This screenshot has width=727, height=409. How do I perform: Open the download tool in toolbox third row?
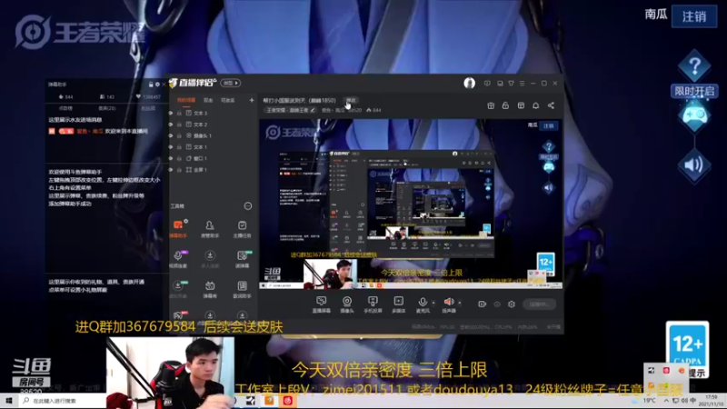point(178,289)
